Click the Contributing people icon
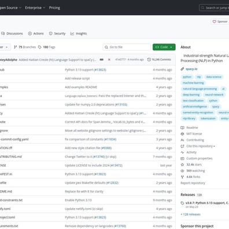The height and width of the screenshot is (229, 229). [182, 140]
